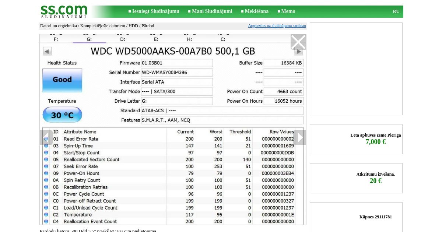Click the Read Error Rate row name
The image size is (442, 232).
(81, 139)
